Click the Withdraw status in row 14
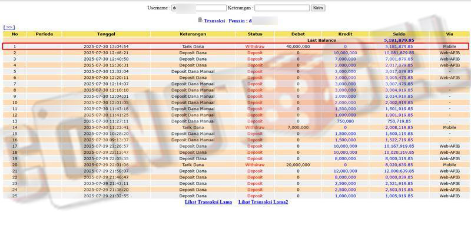This screenshot has height=225, width=471. point(255,127)
